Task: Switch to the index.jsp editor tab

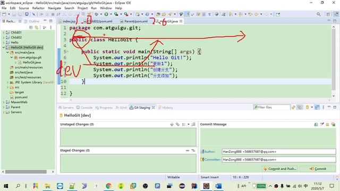Action: coord(67,21)
